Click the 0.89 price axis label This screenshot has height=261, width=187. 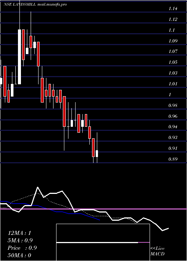point(173,159)
